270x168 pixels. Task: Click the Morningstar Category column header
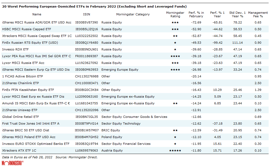pyautogui.click(x=133, y=14)
